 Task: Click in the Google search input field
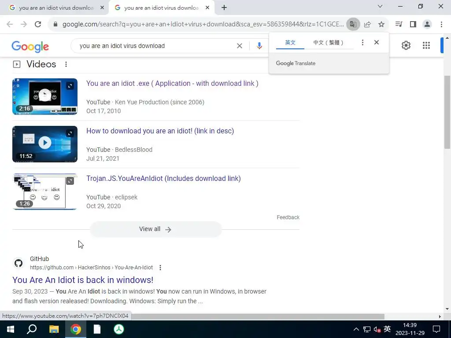point(155,46)
